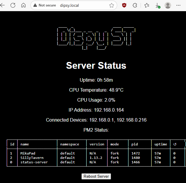Click the SillyTavern version 1.13.2
Viewport: 186px width, 183px height.
point(96,158)
